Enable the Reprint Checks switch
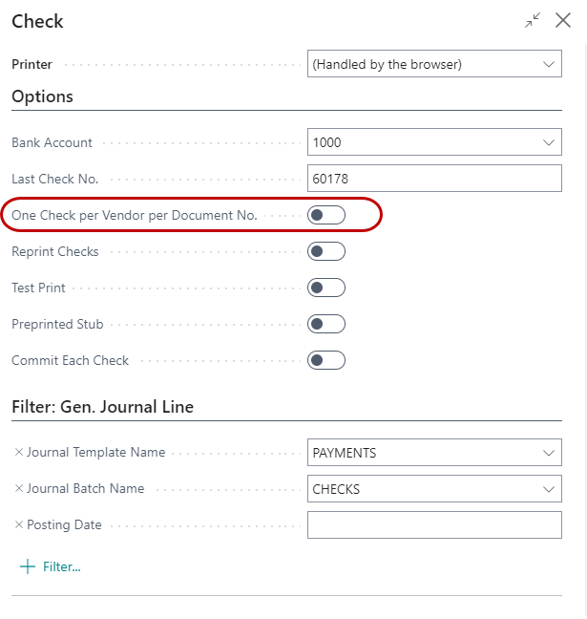 coord(326,252)
